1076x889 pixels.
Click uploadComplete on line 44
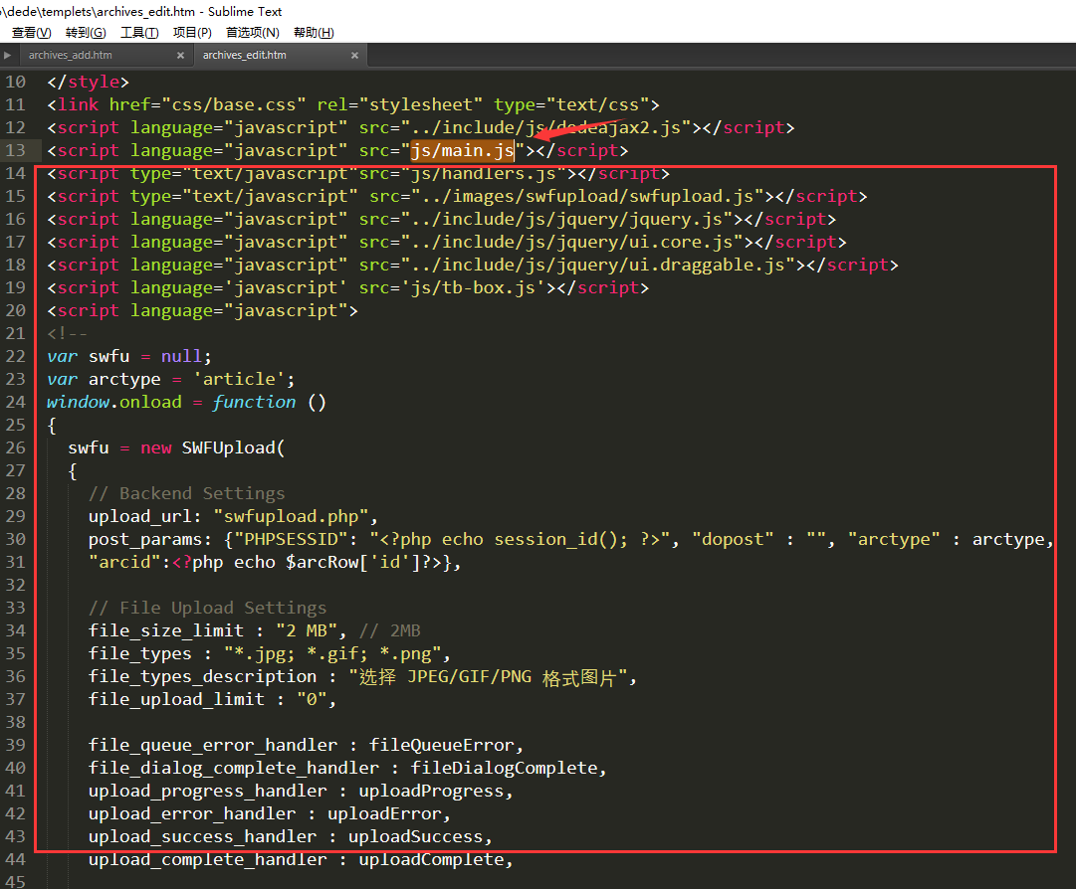pos(434,860)
